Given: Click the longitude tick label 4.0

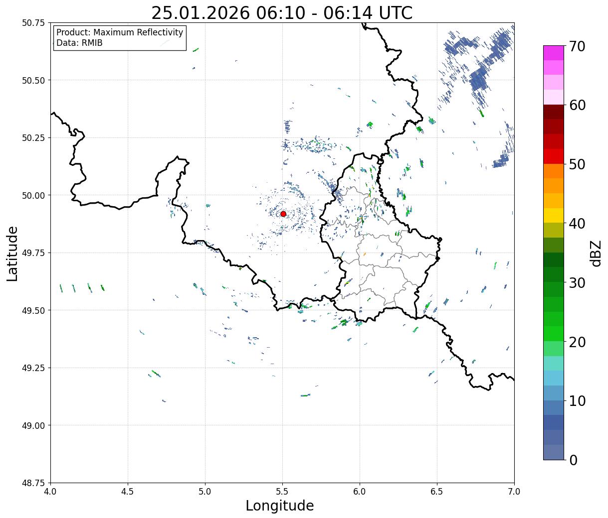Looking at the screenshot, I should pyautogui.click(x=50, y=492).
